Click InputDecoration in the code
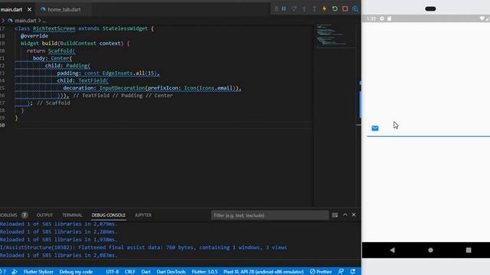Screen dimensions: 490x275 pyautogui.click(x=122, y=88)
